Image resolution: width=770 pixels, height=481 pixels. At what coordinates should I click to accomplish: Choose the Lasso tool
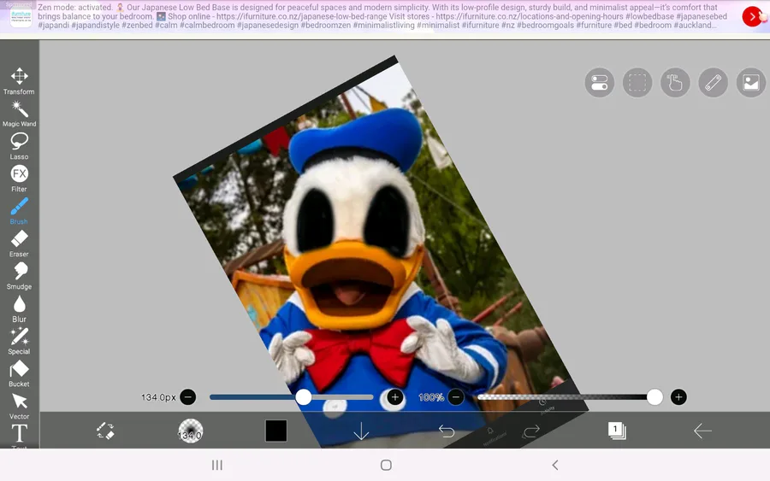point(19,146)
